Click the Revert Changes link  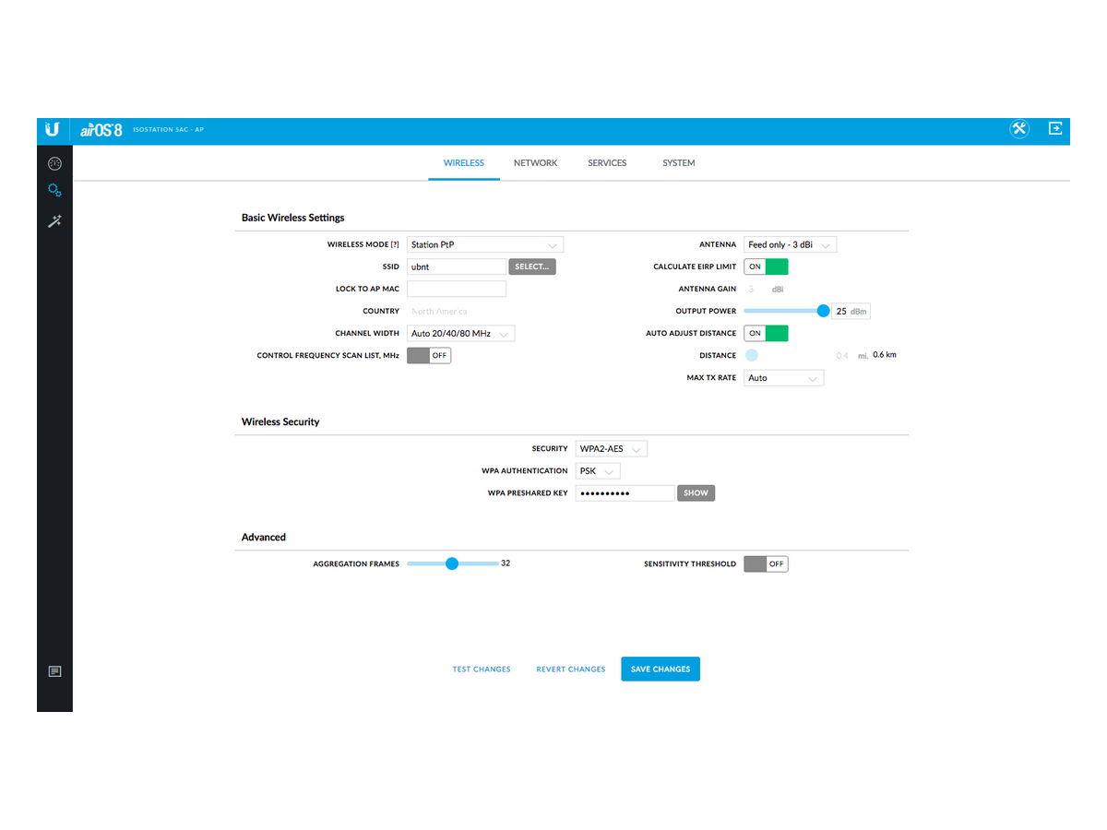[x=571, y=670]
